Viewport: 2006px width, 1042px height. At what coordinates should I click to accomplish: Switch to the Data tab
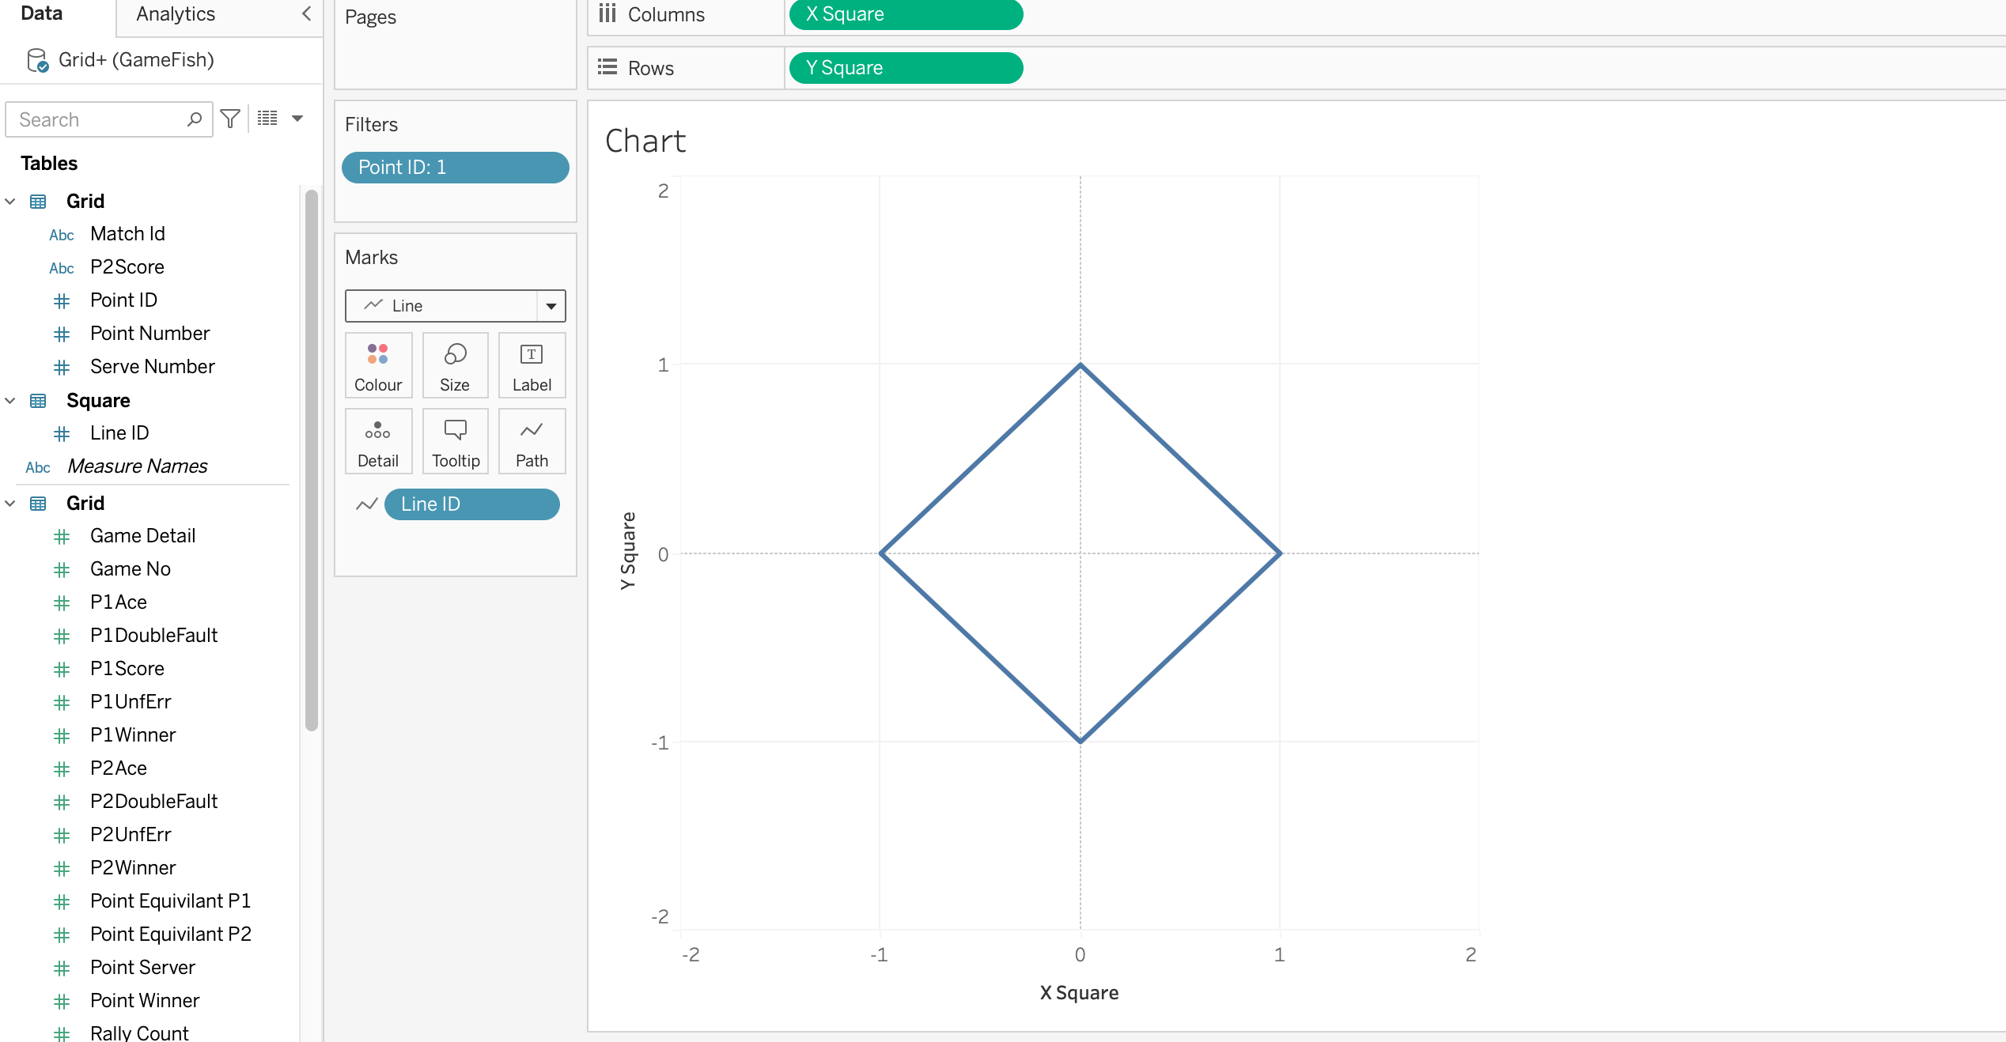click(x=41, y=13)
